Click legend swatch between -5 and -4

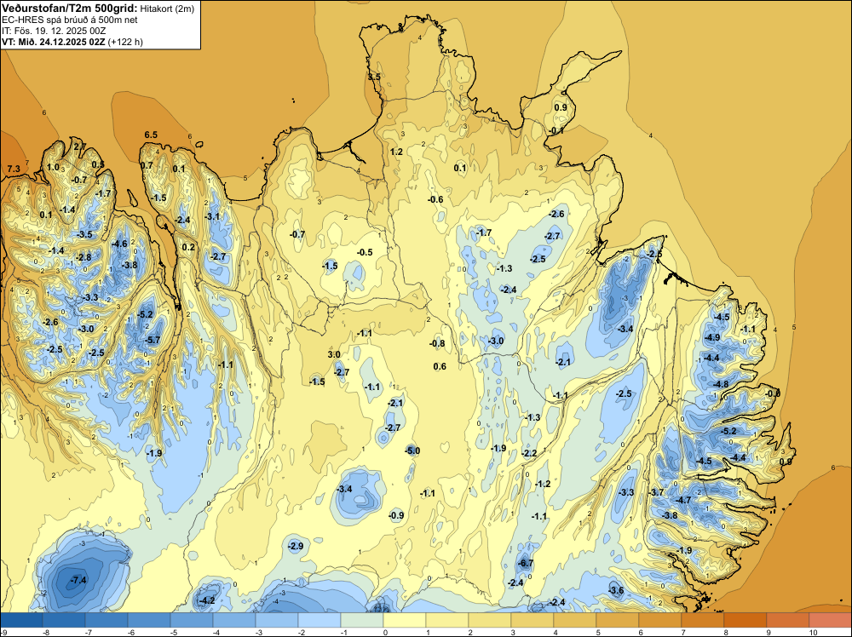[191, 620]
